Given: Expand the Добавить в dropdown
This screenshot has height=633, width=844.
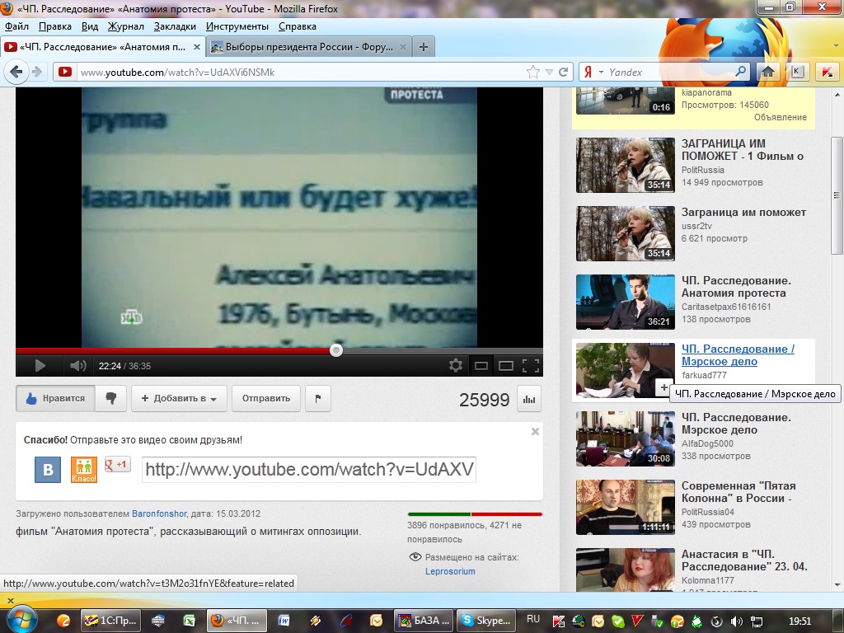Looking at the screenshot, I should (179, 398).
